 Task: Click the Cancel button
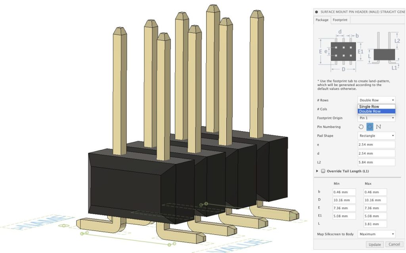(394, 244)
